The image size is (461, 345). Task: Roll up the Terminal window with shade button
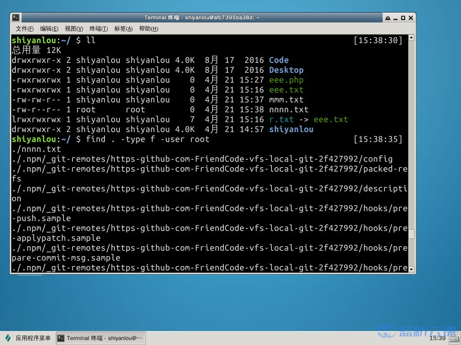[x=388, y=18]
